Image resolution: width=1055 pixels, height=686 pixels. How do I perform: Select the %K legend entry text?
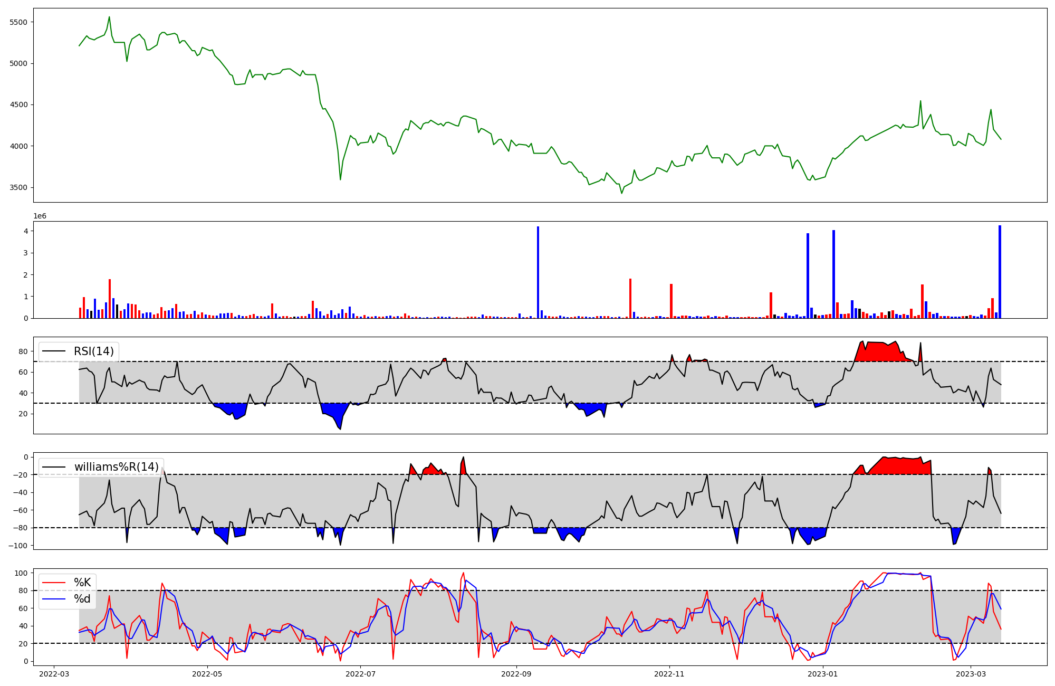pos(82,583)
